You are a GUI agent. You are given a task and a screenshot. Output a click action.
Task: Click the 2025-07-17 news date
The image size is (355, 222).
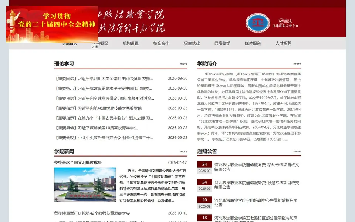(x=177, y=162)
